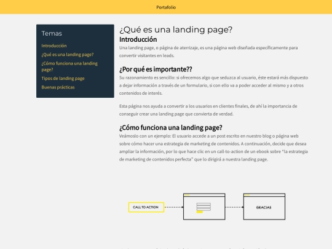Click the '¿Por qué es importante??' heading
Image resolution: width=332 pixels, height=249 pixels.
(x=156, y=69)
